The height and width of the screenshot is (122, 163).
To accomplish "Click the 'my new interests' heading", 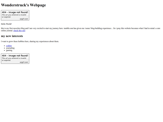I will coord(12,36).
